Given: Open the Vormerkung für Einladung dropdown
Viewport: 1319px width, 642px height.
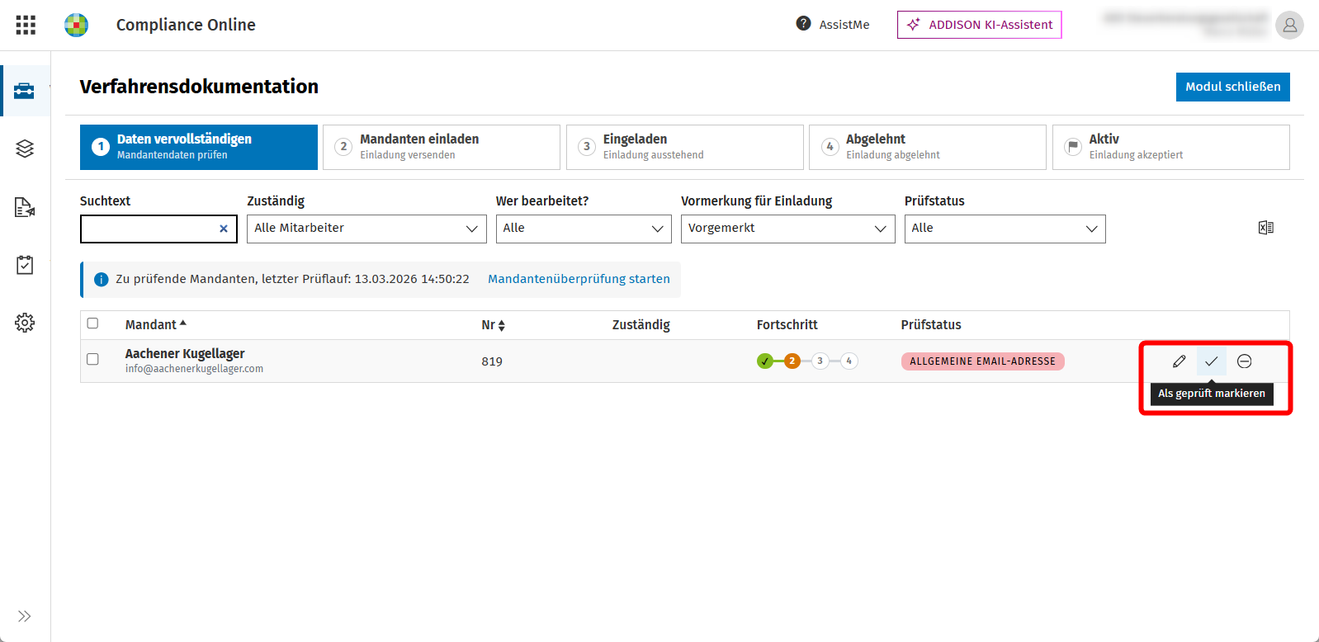Looking at the screenshot, I should click(787, 229).
